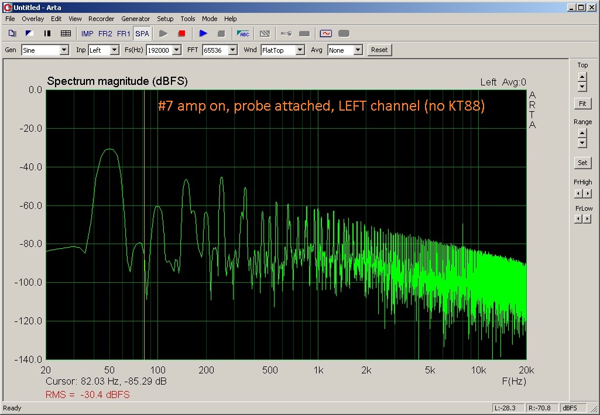Open the Tools menu

point(187,19)
